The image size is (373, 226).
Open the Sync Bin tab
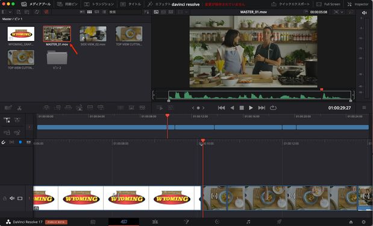[67, 4]
